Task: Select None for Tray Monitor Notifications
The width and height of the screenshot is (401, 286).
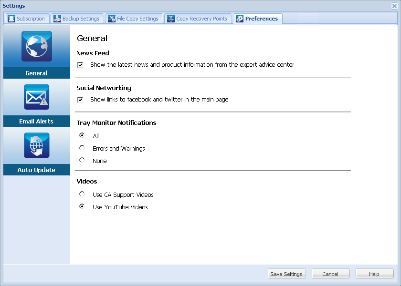Action: (82, 160)
